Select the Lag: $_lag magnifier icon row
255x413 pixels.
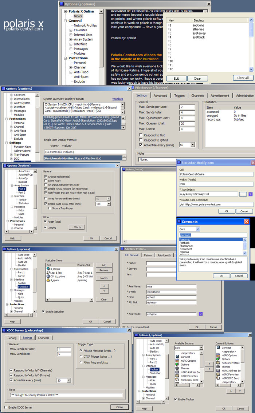48,273
